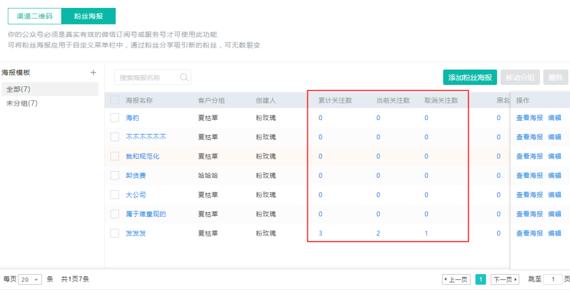Click the 移动分组 button
The width and height of the screenshot is (570, 290).
pyautogui.click(x=520, y=78)
